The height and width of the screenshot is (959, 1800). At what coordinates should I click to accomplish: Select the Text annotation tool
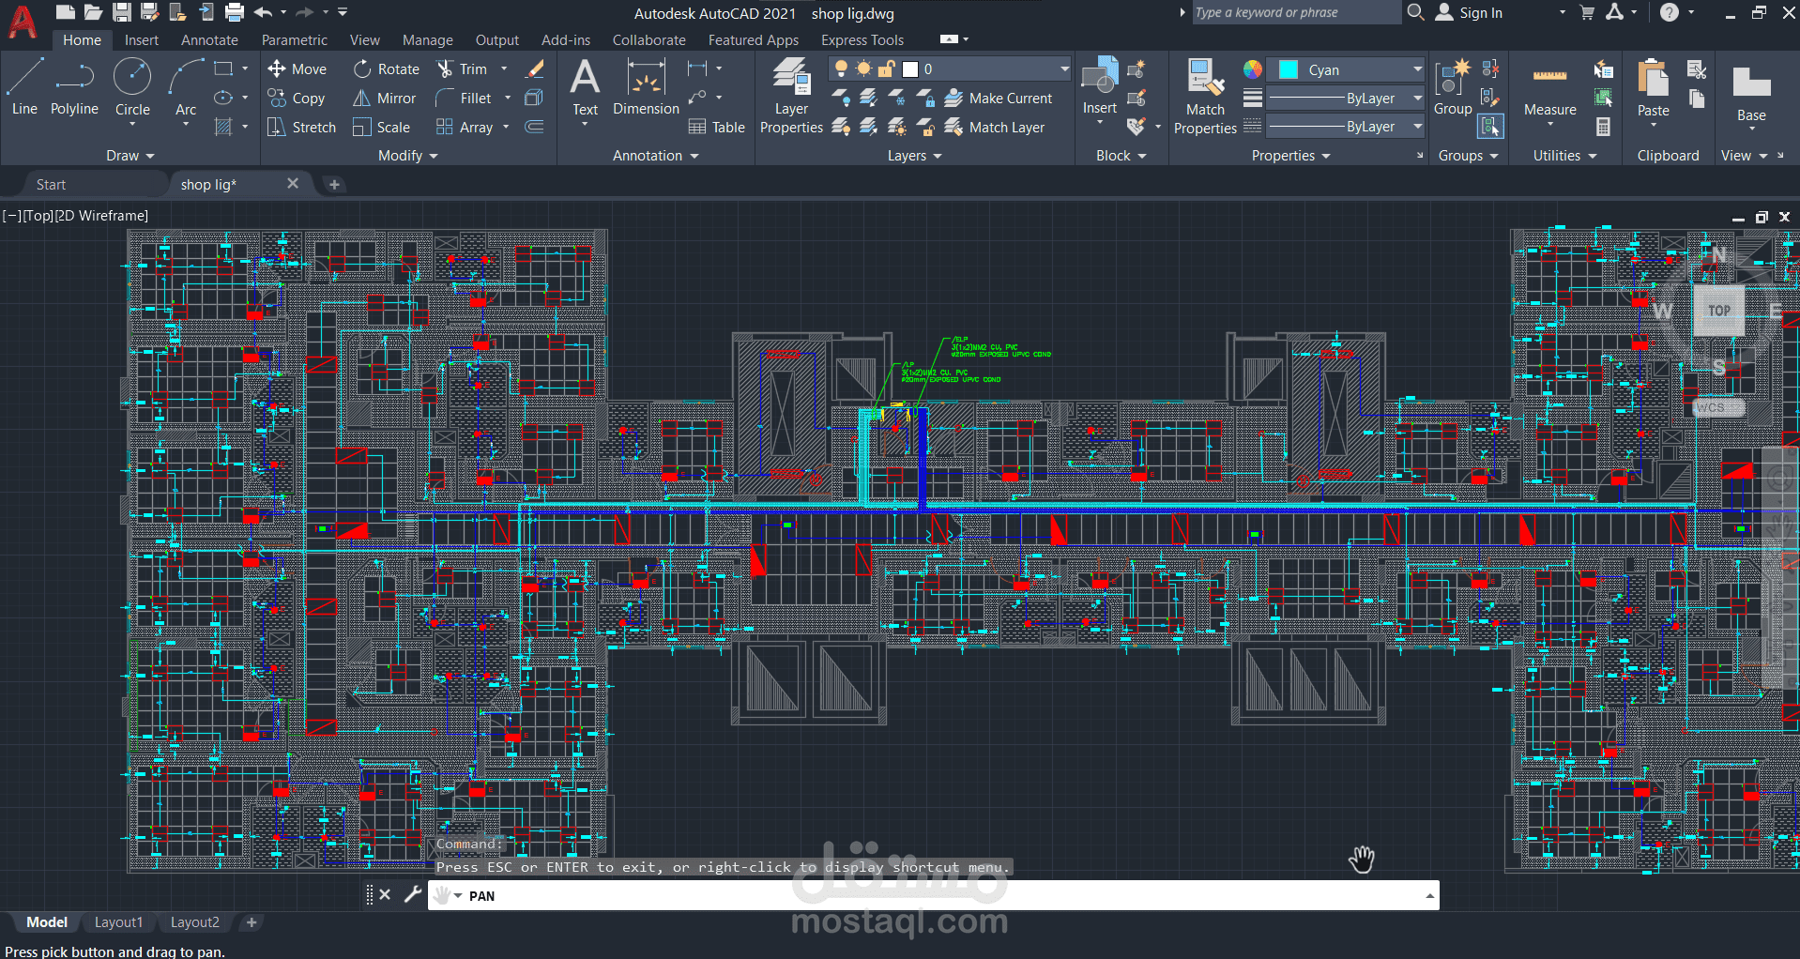coord(585,86)
